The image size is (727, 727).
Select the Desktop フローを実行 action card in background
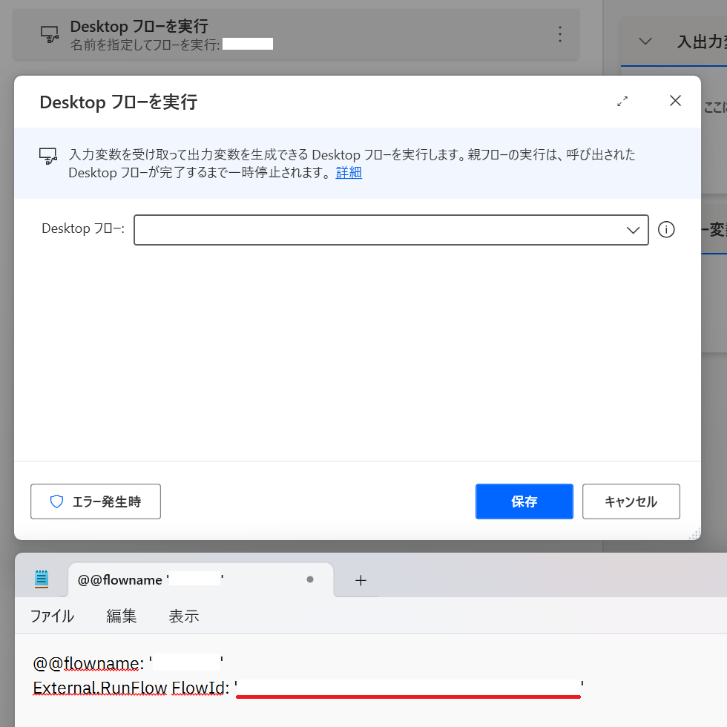[x=296, y=35]
